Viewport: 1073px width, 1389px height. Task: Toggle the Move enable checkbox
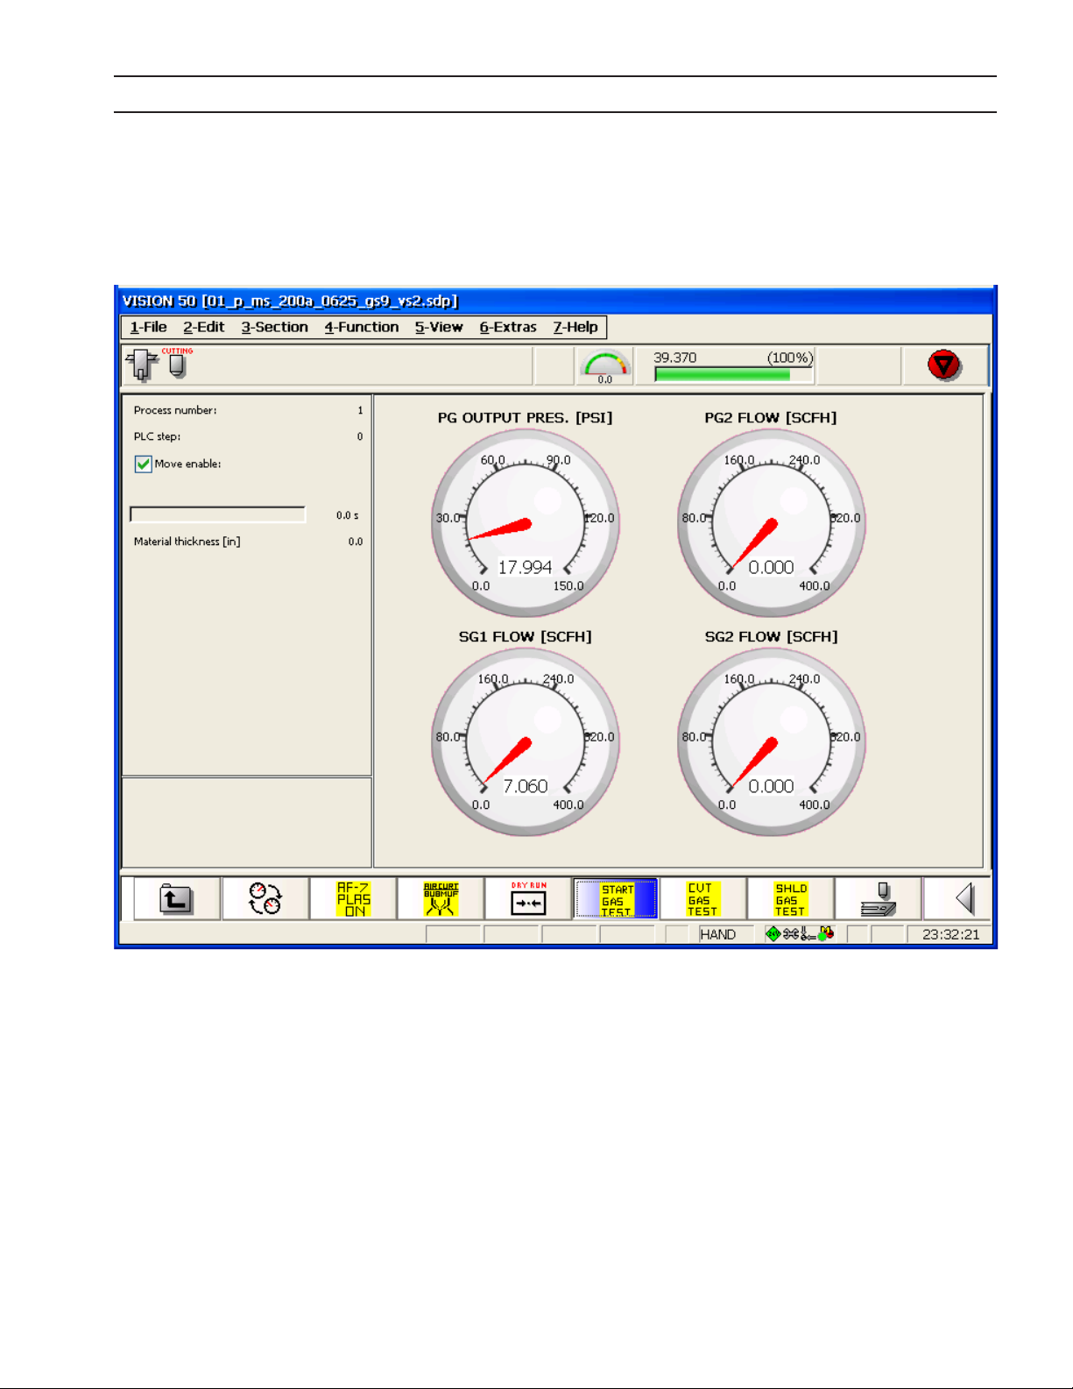tap(144, 464)
